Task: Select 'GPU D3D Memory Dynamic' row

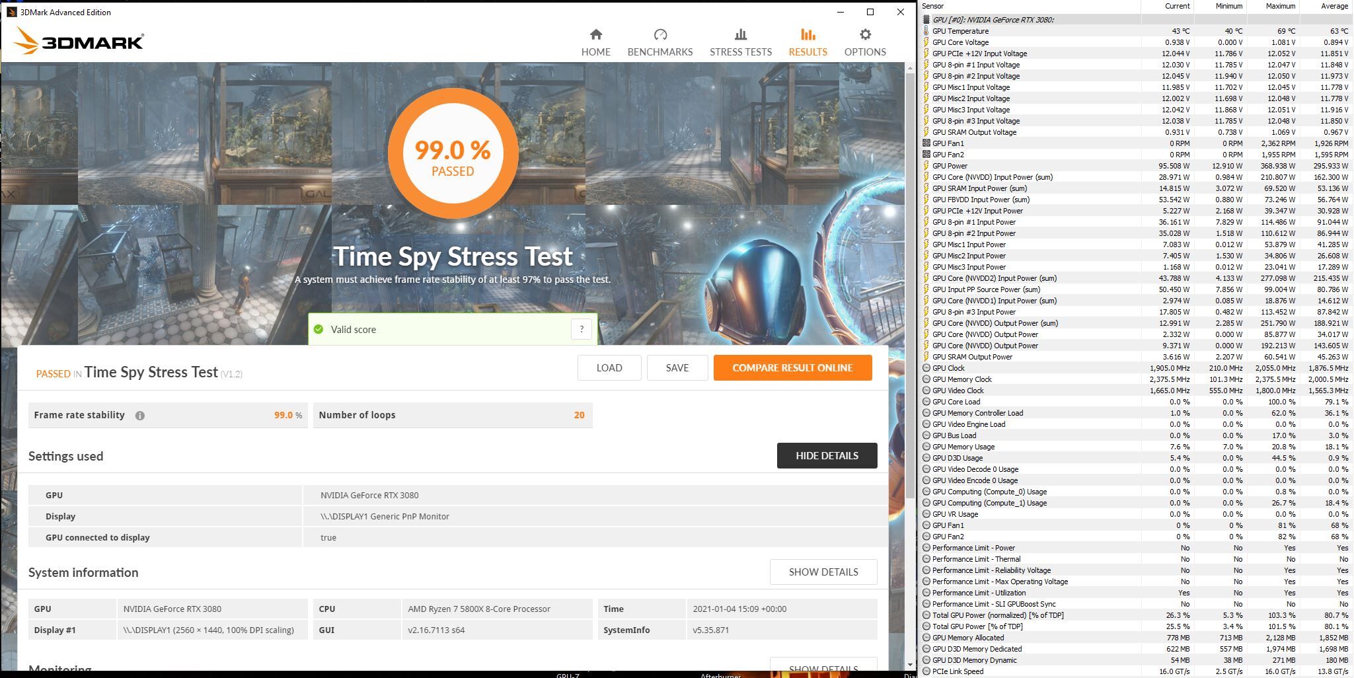Action: point(1137,660)
